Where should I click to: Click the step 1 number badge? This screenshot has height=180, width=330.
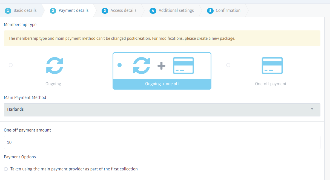click(8, 11)
